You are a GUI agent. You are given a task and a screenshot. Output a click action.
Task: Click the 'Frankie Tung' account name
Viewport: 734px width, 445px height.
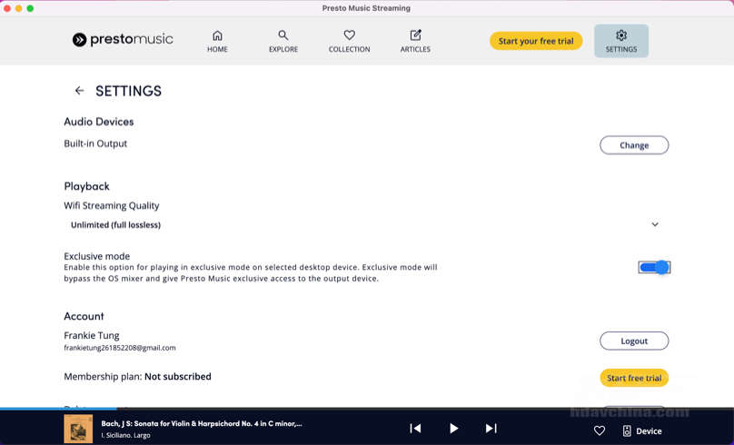click(92, 335)
